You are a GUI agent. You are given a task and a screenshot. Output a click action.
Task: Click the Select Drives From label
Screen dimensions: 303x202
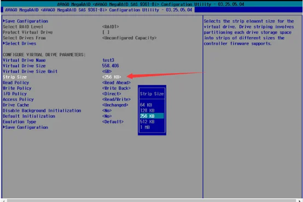coord(24,38)
